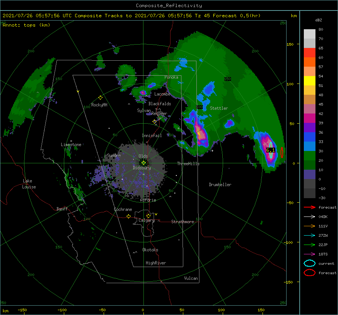Click the red 65 dBZ color swatch

coord(309,53)
